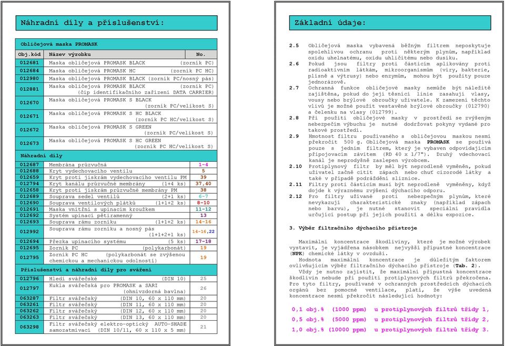This screenshot has height=346, width=505.
Task: Select product code 012673
Action: [29, 143]
